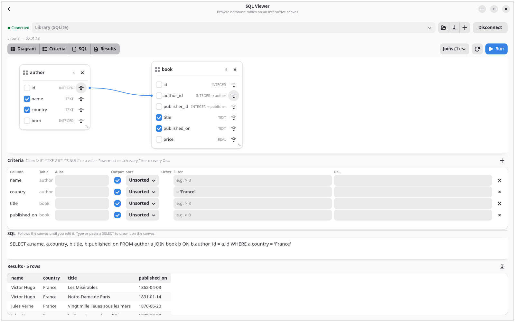Open filter icon for book title column
515x322 pixels.
point(234,118)
